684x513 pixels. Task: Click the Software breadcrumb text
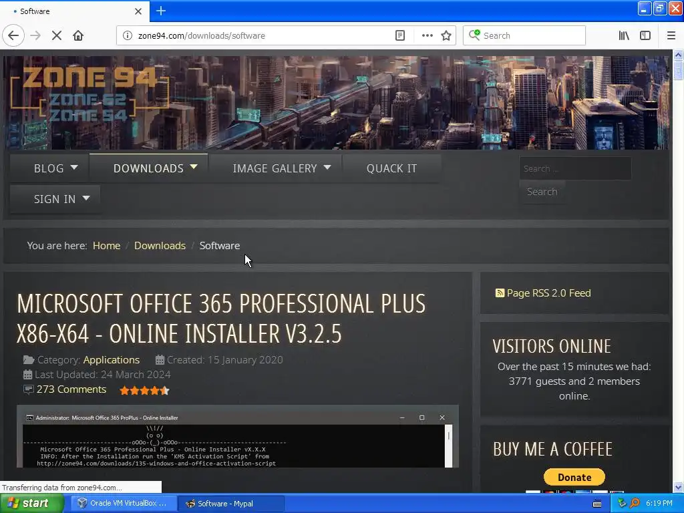pyautogui.click(x=219, y=246)
